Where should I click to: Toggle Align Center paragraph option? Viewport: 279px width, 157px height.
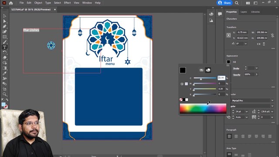tap(236, 137)
